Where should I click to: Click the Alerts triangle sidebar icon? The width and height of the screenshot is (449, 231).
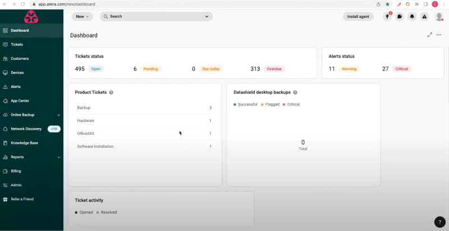click(x=5, y=87)
